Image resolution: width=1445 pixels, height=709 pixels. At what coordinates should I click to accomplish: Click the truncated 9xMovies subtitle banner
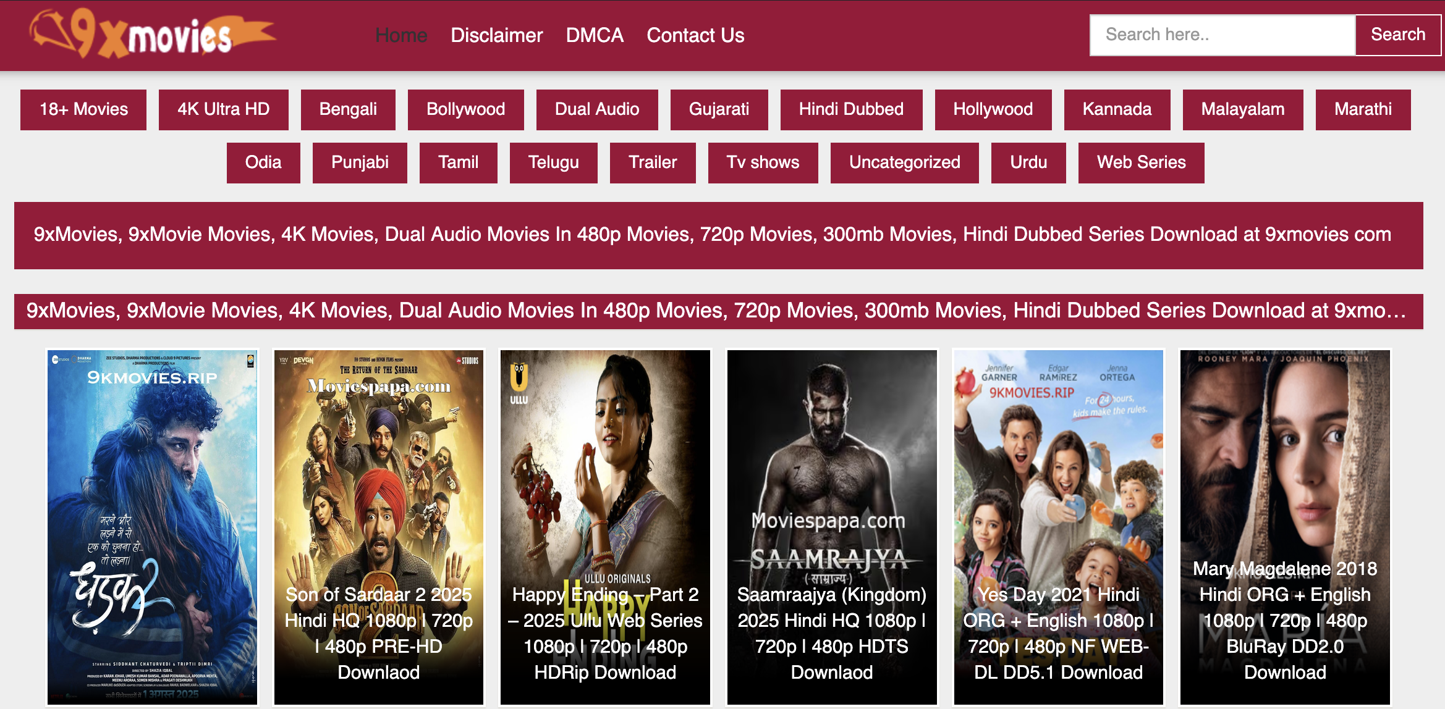pos(719,311)
